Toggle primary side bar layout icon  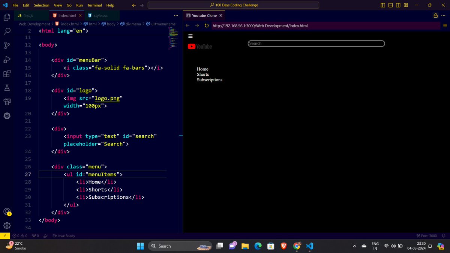click(x=383, y=5)
